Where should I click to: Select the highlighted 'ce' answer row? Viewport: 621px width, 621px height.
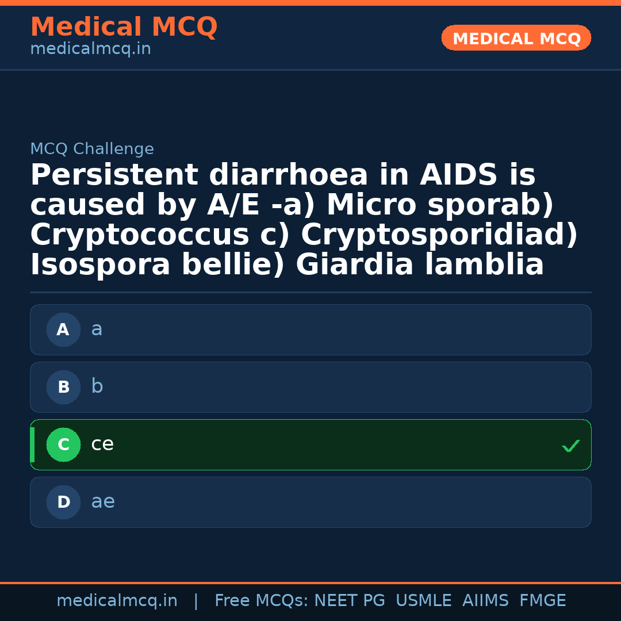tap(310, 444)
